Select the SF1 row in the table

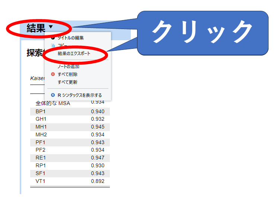pyautogui.click(x=70, y=173)
